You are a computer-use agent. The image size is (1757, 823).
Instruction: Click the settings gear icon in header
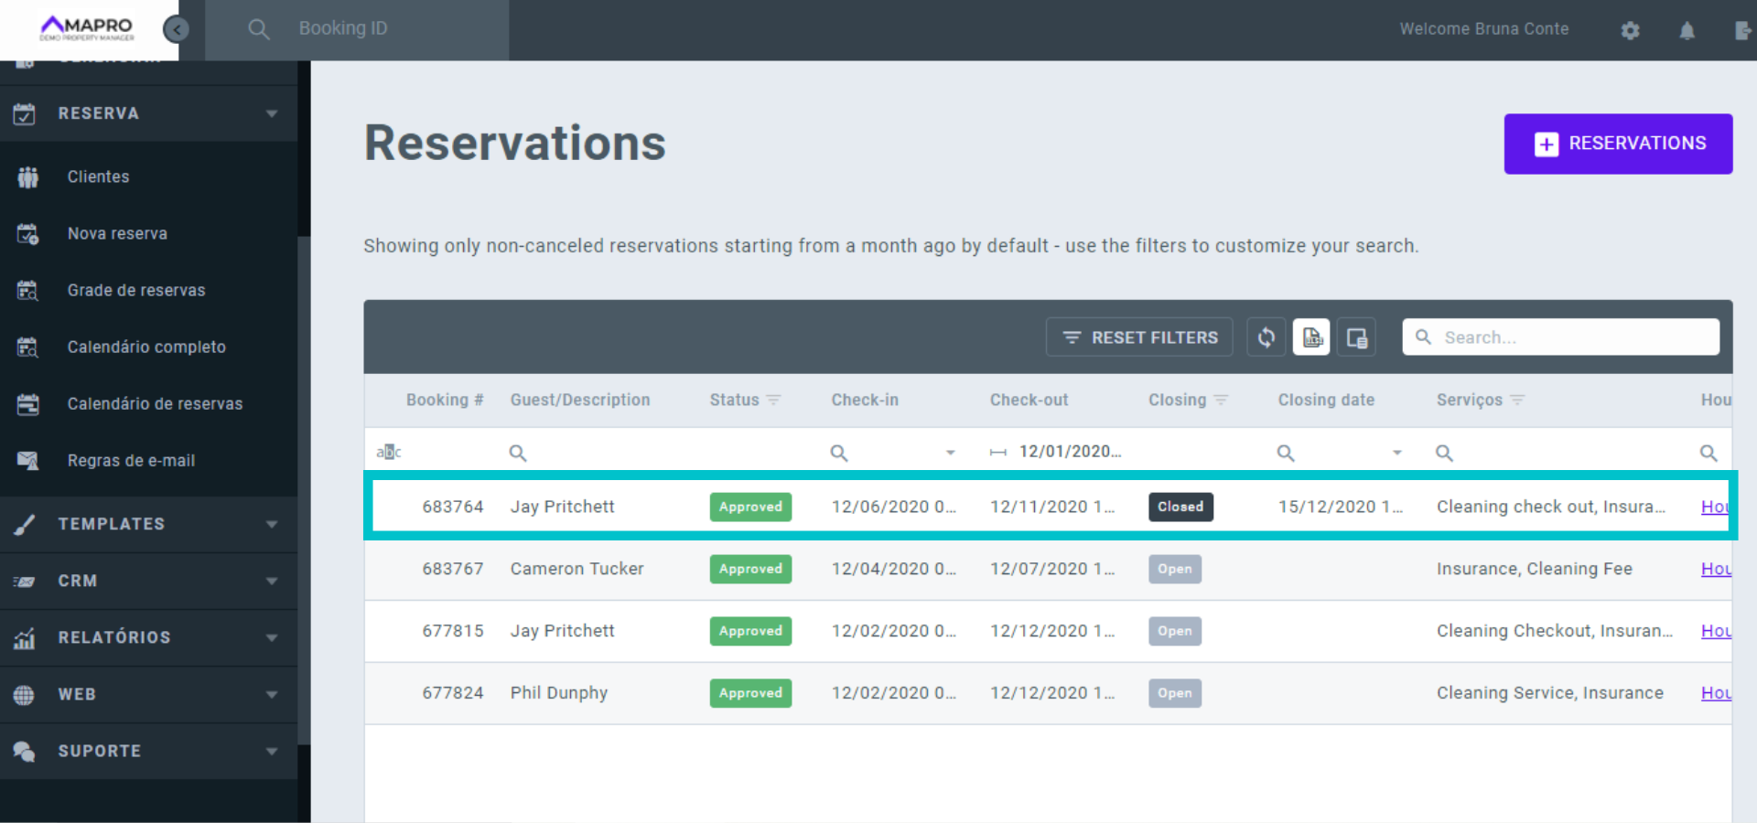coord(1630,30)
